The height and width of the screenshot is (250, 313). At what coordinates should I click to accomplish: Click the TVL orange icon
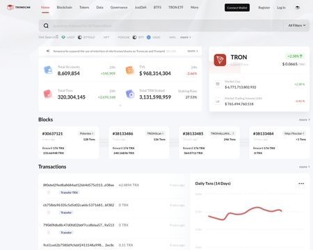click(x=130, y=70)
